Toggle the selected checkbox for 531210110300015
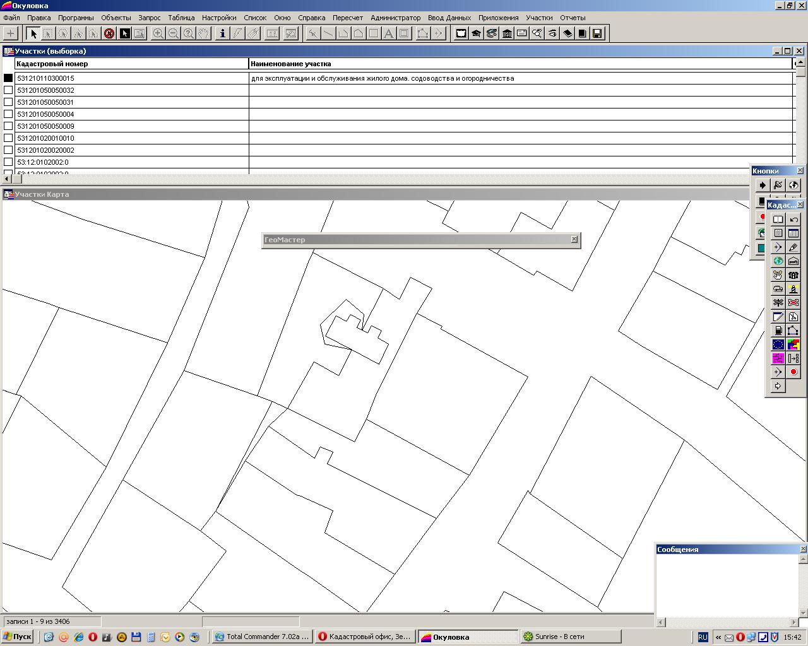This screenshot has width=808, height=646. tap(8, 78)
